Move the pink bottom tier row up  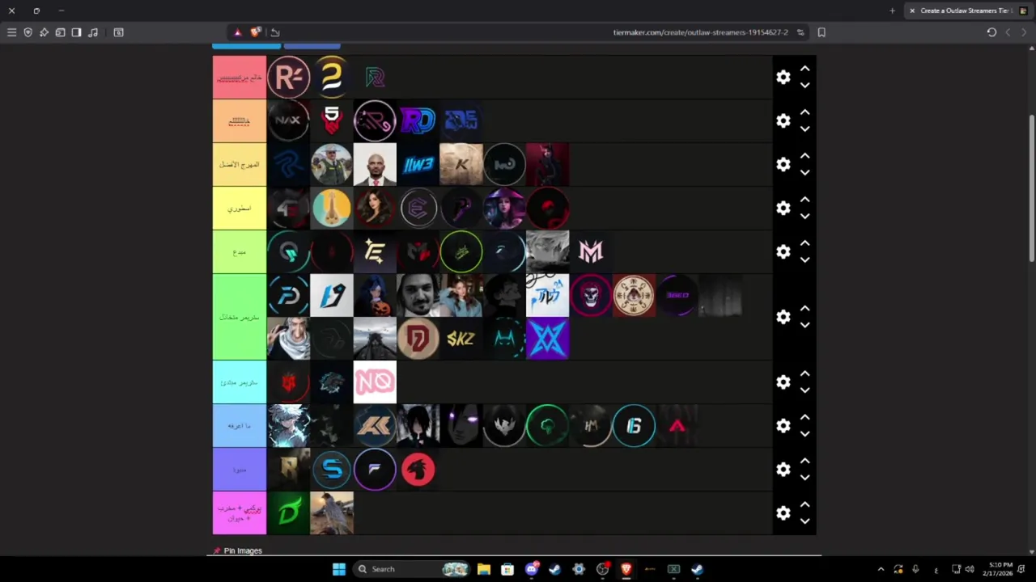tap(805, 504)
